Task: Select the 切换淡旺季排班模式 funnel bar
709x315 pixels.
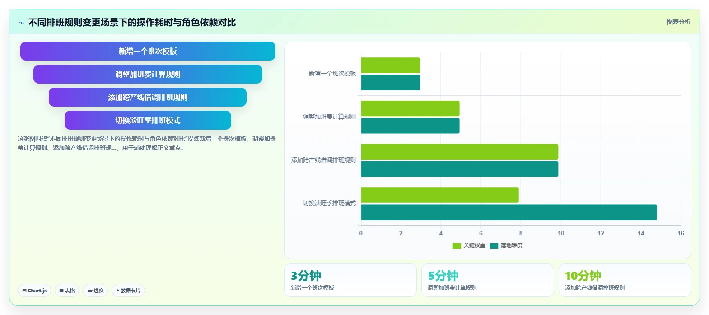Action: pos(148,120)
